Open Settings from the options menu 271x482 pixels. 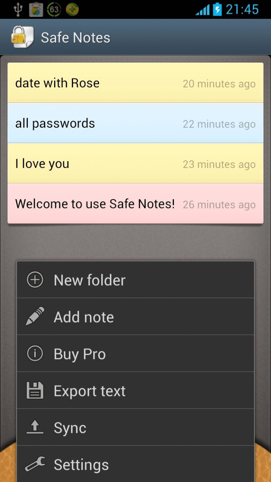click(x=135, y=464)
